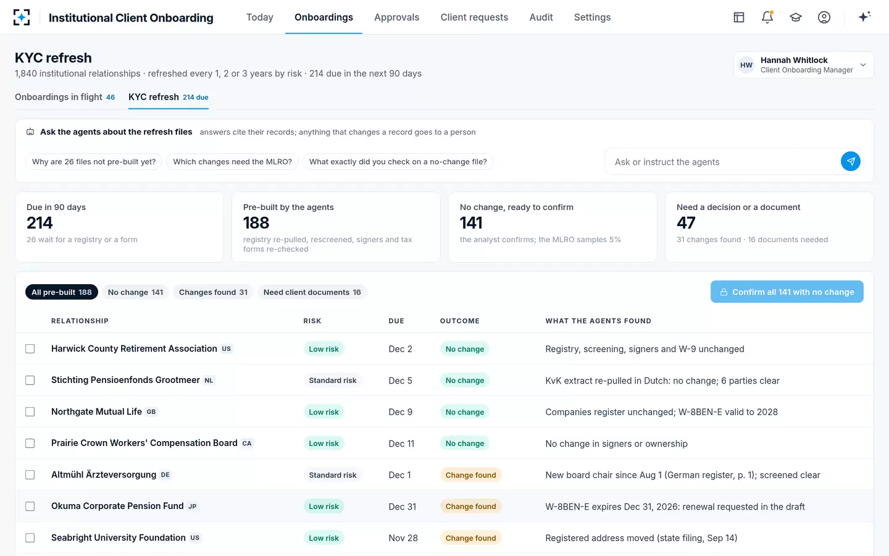
Task: Select Harwick County Retirement Association checkbox
Action: pyautogui.click(x=30, y=349)
